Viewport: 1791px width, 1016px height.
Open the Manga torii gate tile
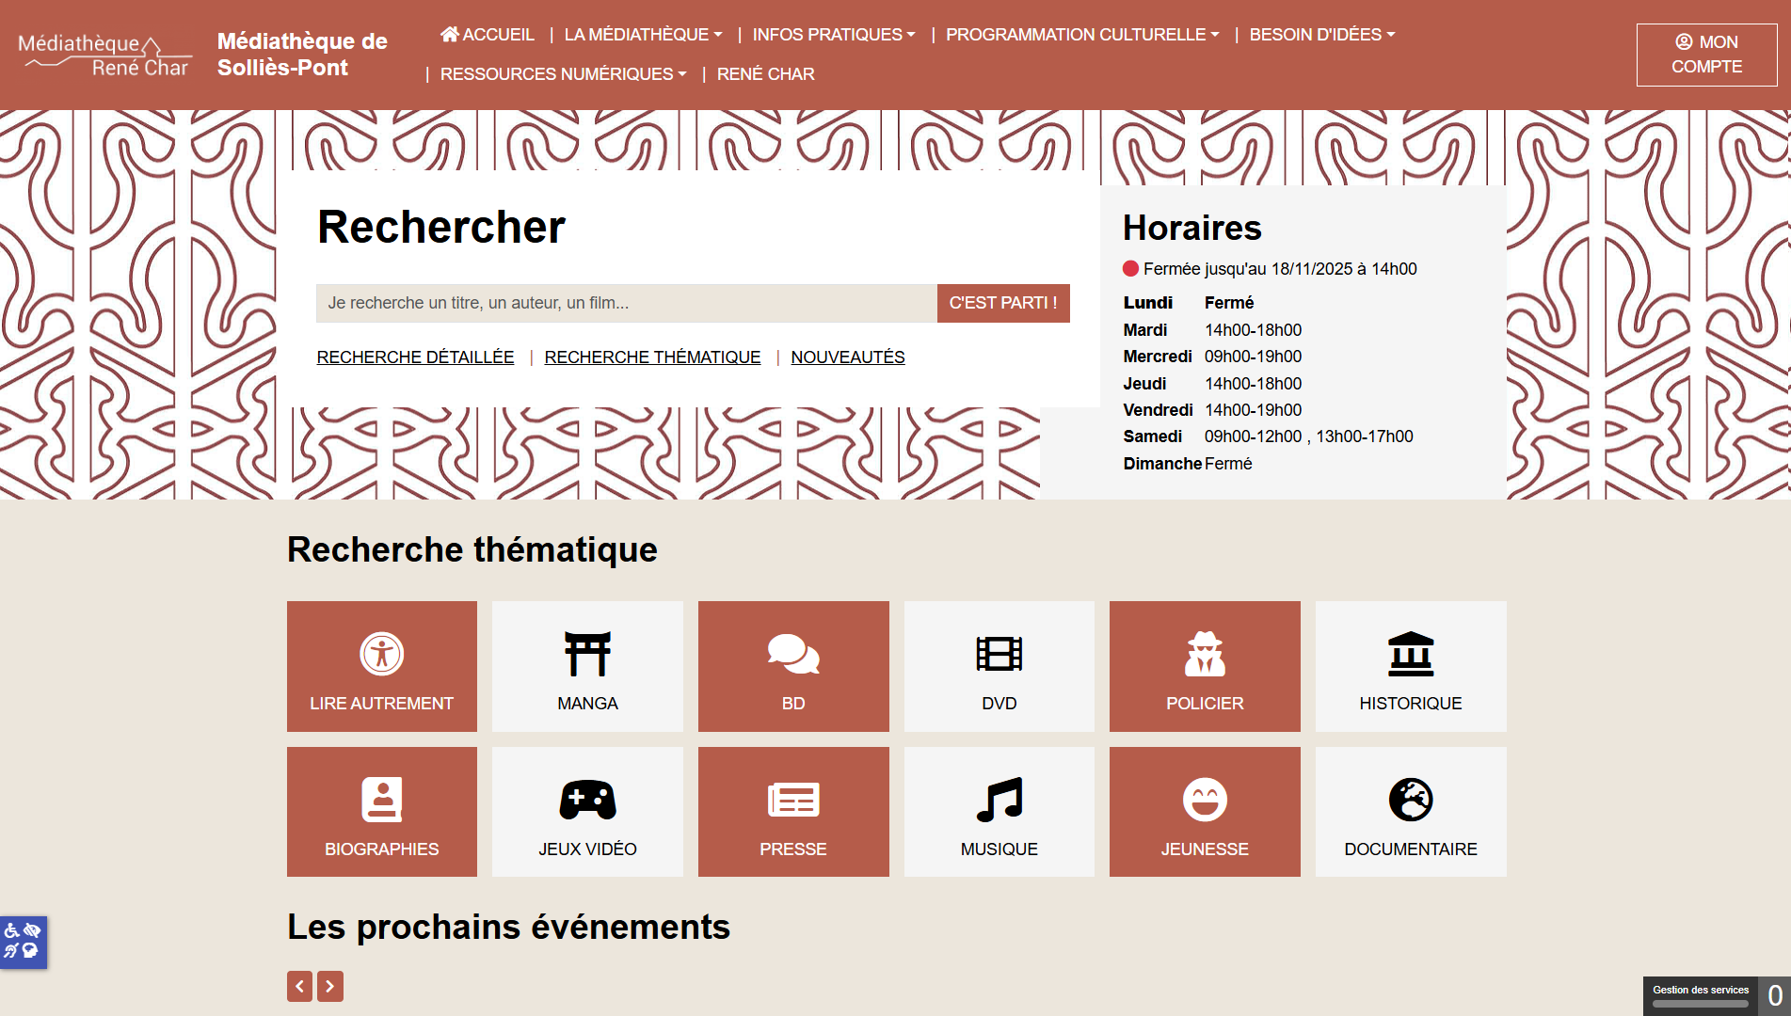pyautogui.click(x=587, y=666)
